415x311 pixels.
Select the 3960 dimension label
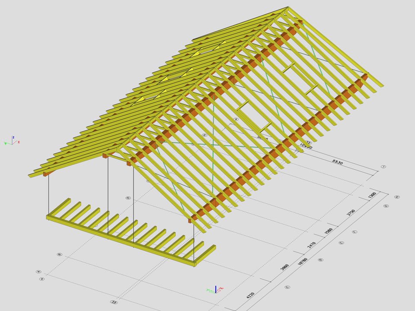[284, 267]
